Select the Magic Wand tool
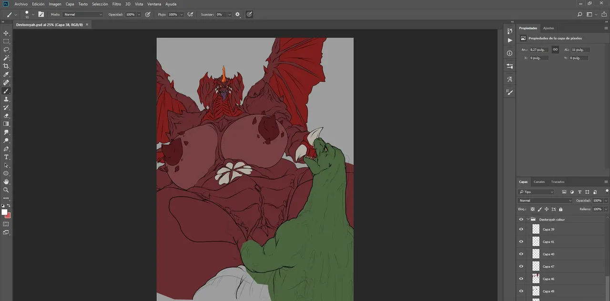 [x=6, y=58]
